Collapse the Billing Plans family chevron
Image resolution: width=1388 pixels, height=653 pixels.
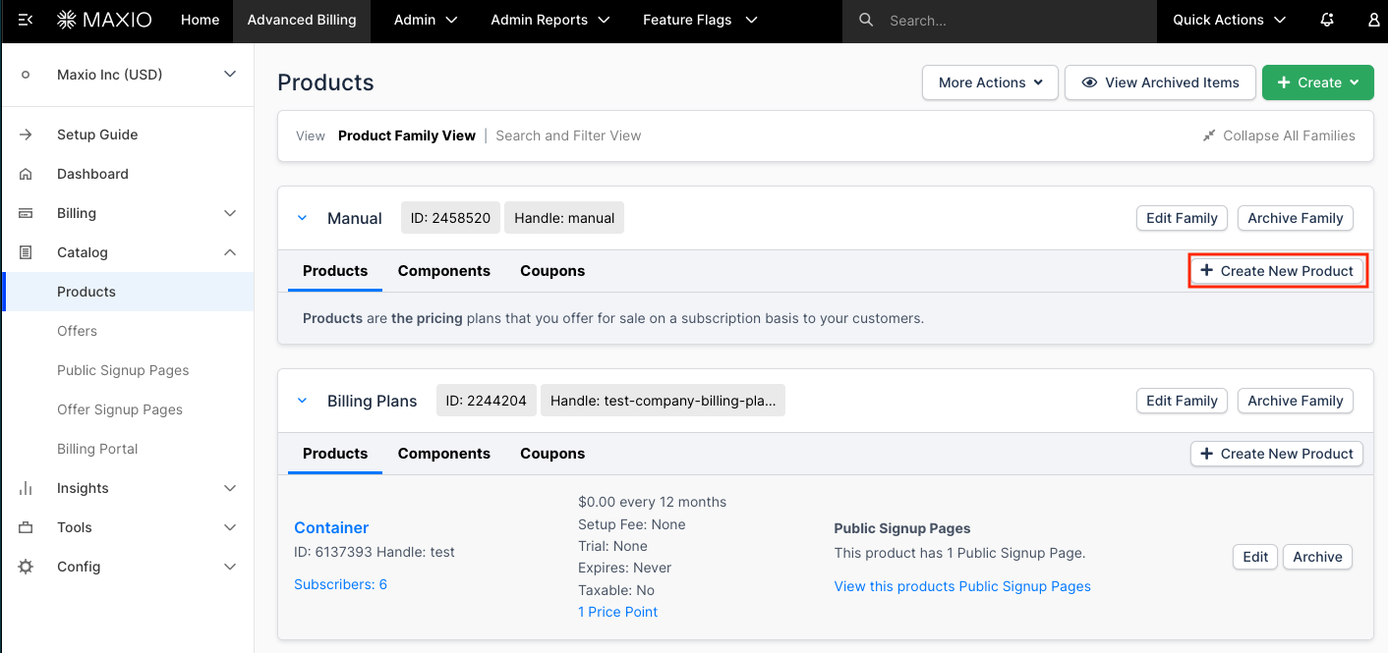[x=303, y=401]
